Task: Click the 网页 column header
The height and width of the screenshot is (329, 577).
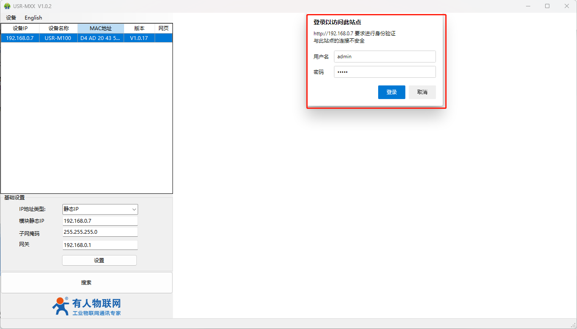Action: click(164, 28)
